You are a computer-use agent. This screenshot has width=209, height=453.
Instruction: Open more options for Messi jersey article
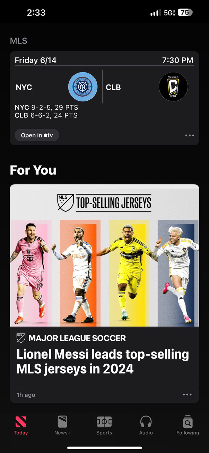(187, 395)
